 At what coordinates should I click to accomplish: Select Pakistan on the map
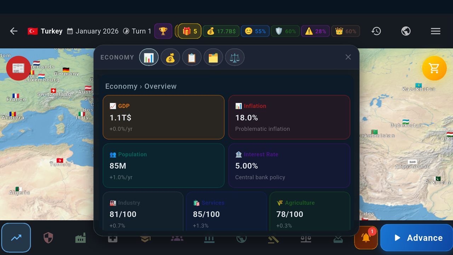coord(438,181)
